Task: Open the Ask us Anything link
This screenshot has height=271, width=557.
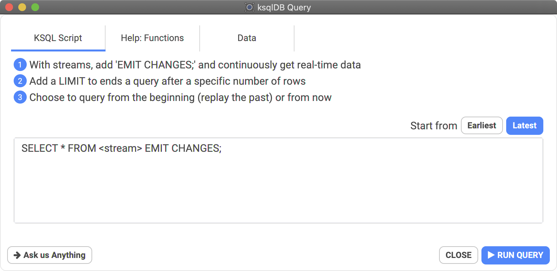Action: 50,255
